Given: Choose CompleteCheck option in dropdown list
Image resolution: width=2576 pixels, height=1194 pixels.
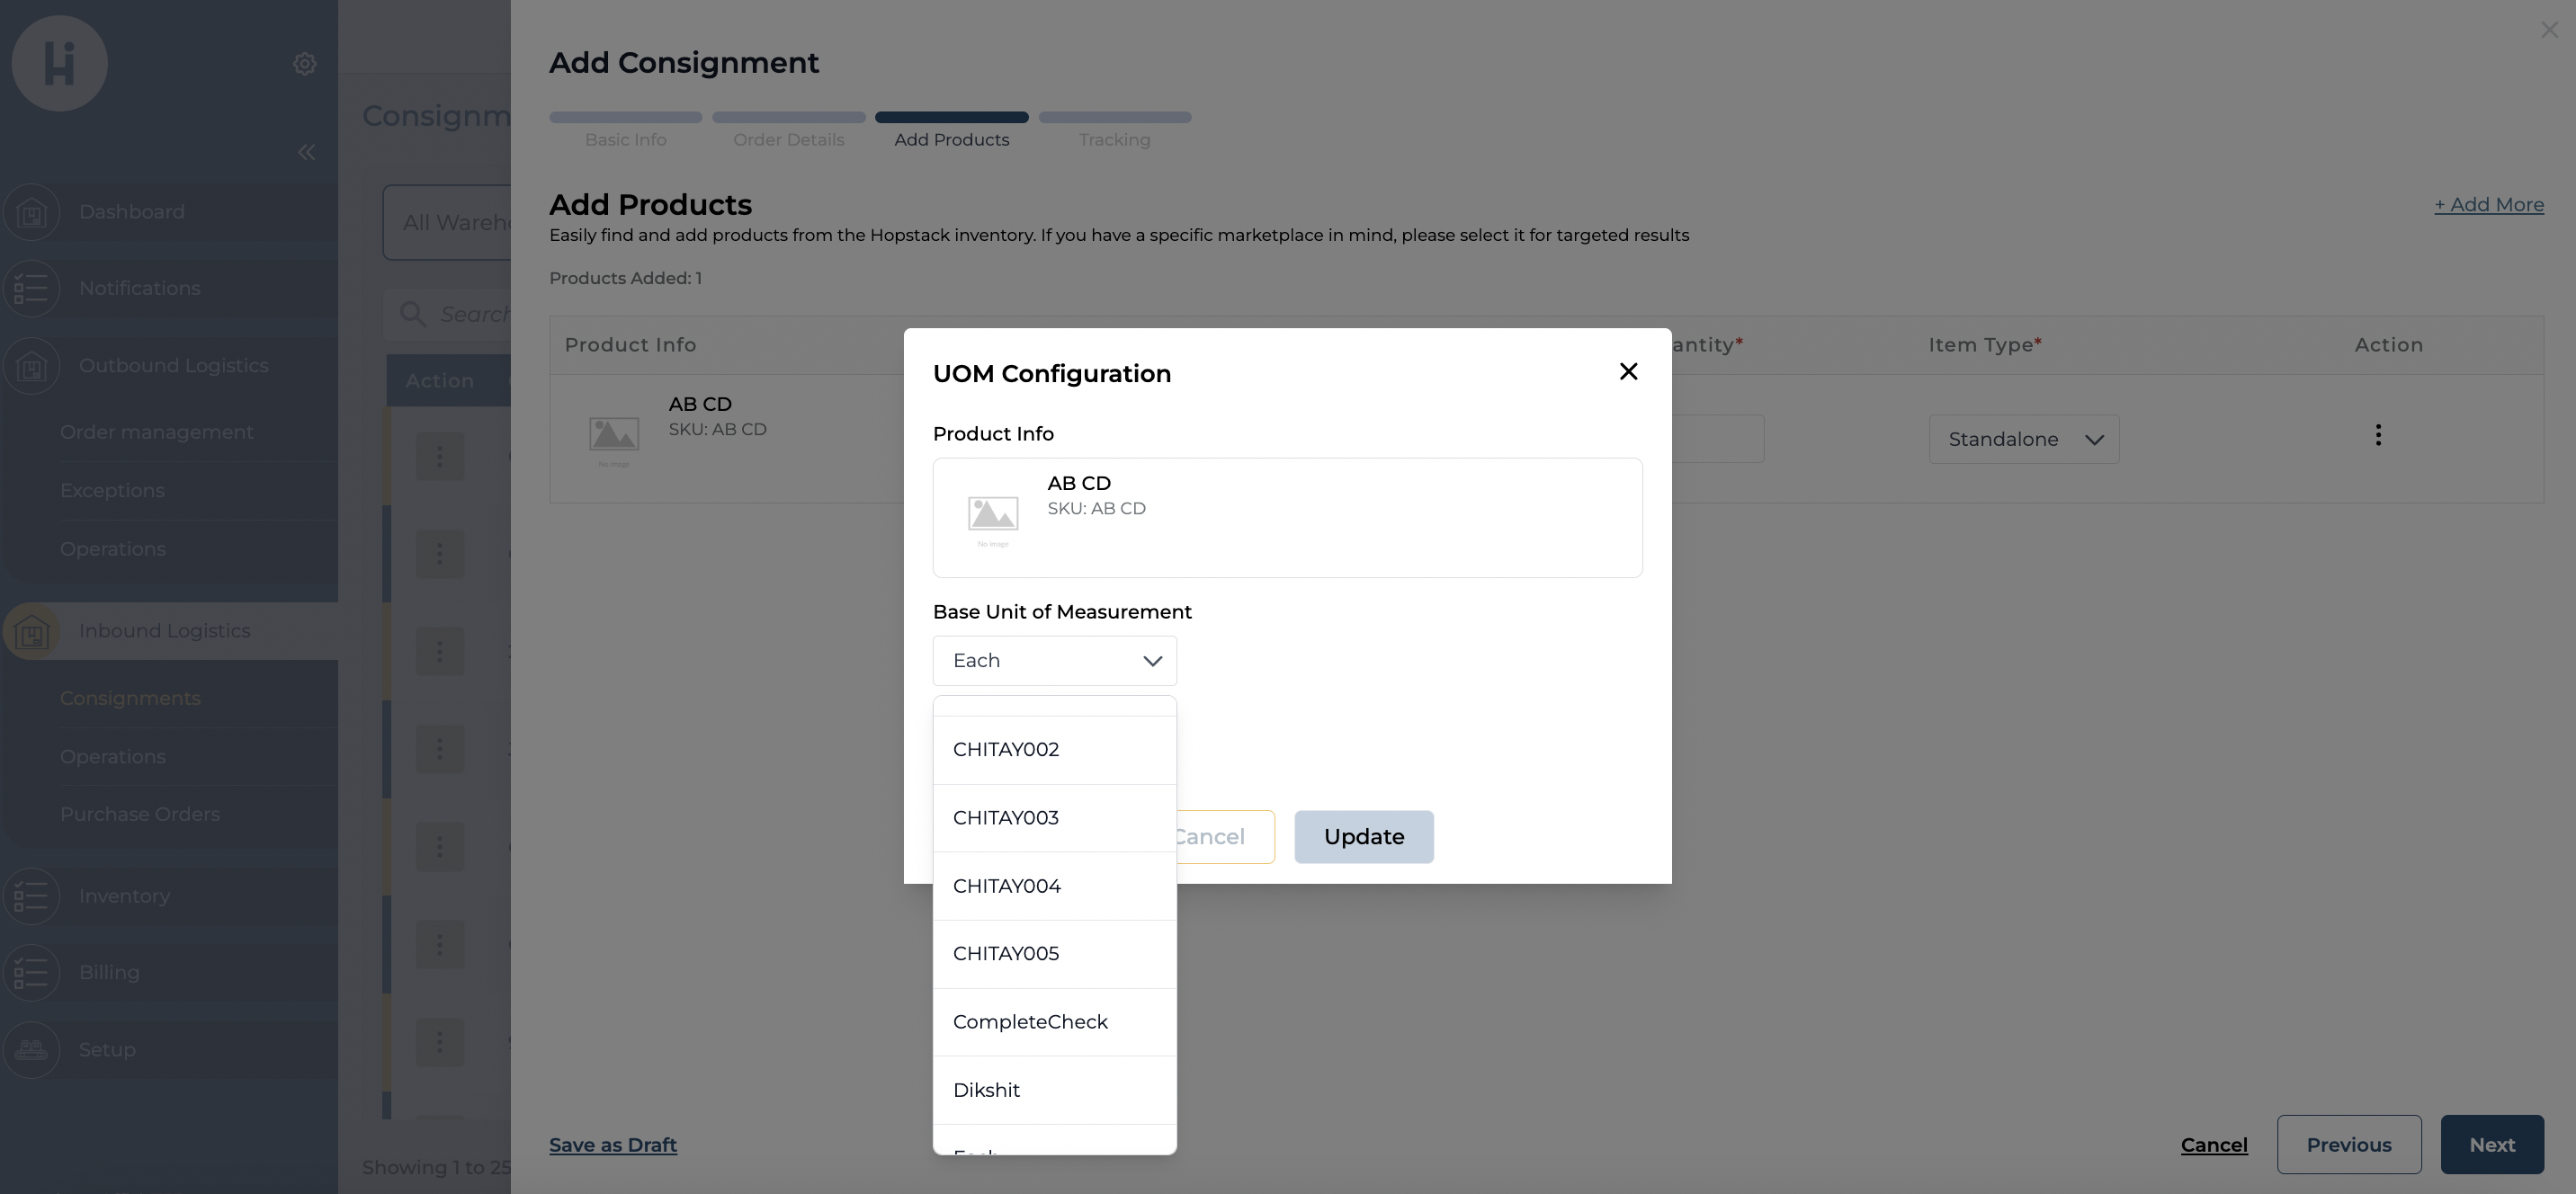Looking at the screenshot, I should (x=1030, y=1022).
